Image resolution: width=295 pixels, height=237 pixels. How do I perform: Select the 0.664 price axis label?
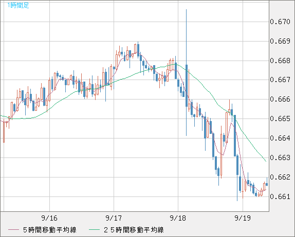click(280, 138)
